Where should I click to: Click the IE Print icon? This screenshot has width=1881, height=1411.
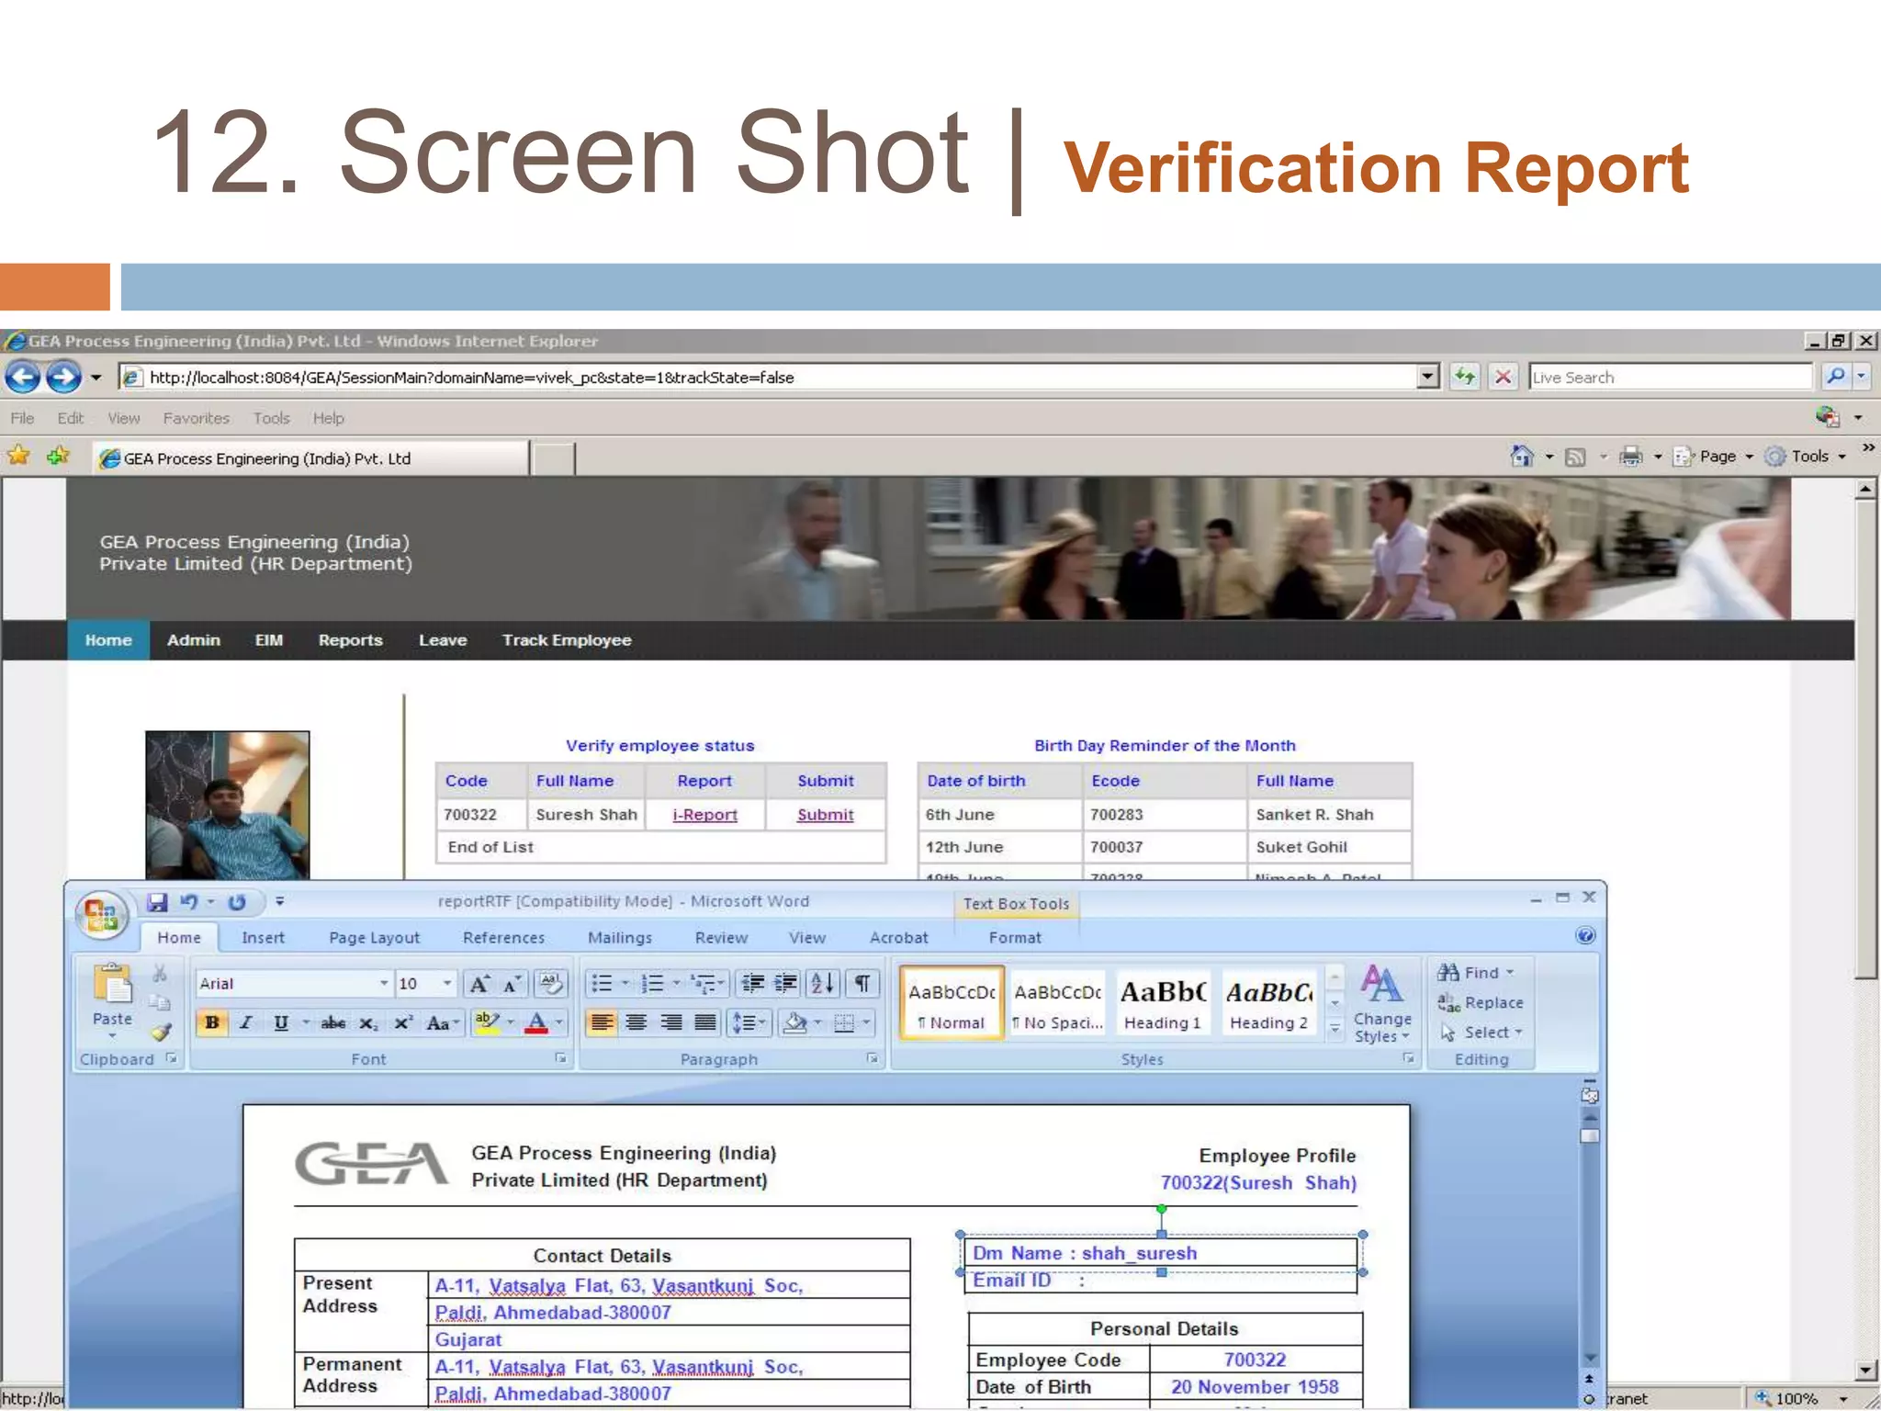coord(1631,456)
